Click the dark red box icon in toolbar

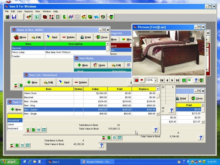tap(45, 17)
